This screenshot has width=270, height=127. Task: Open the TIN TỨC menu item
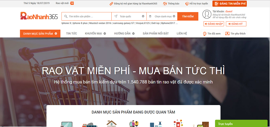72,33
